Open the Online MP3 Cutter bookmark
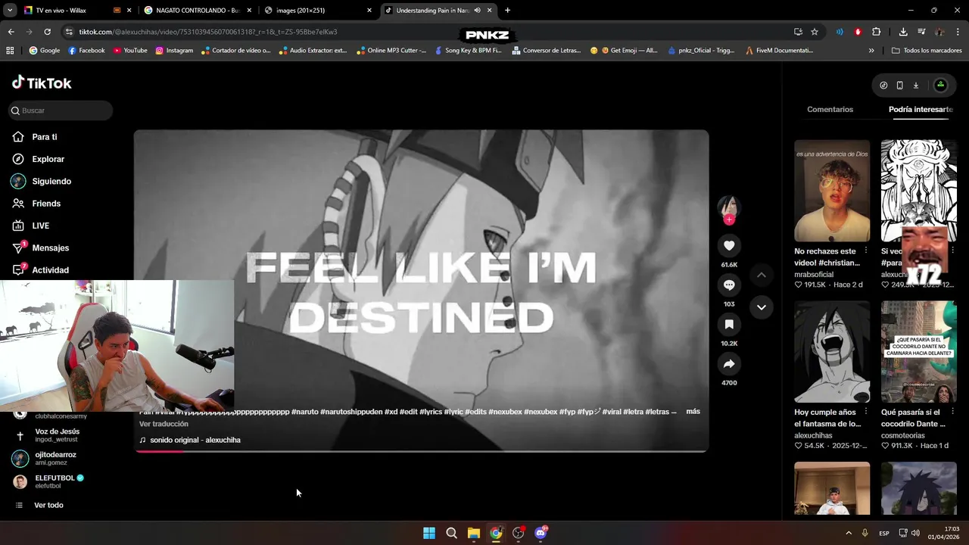The height and width of the screenshot is (545, 969). (x=391, y=51)
